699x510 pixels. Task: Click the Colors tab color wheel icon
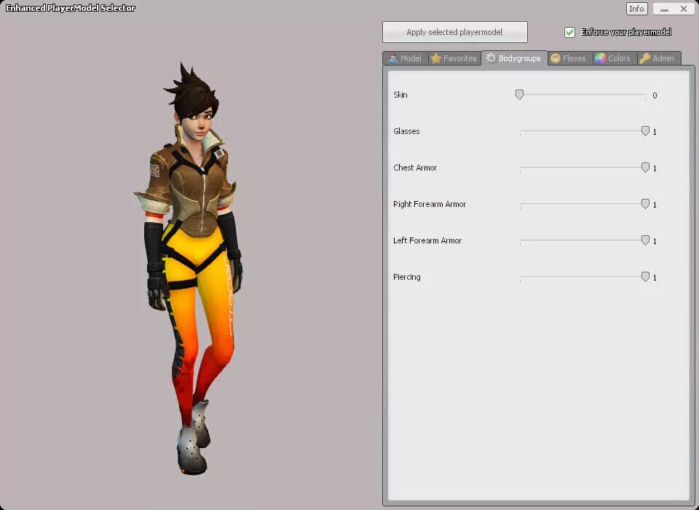coord(600,58)
